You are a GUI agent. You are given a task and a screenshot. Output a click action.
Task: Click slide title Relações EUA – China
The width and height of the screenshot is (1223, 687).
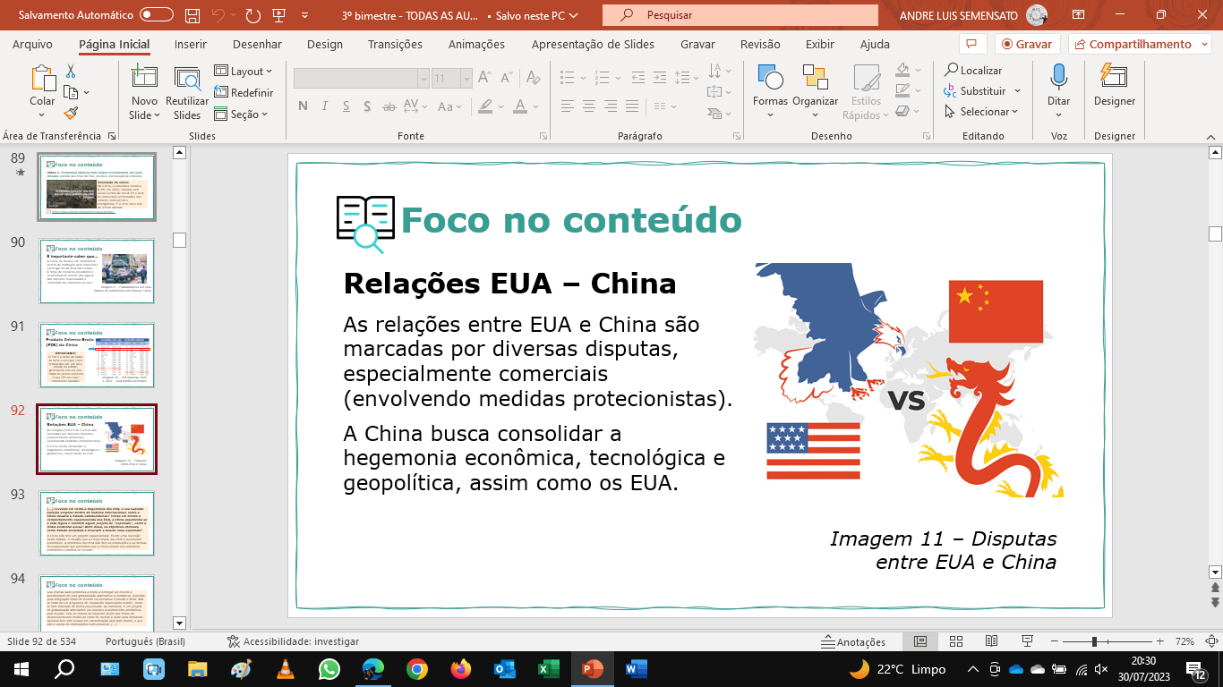[509, 284]
